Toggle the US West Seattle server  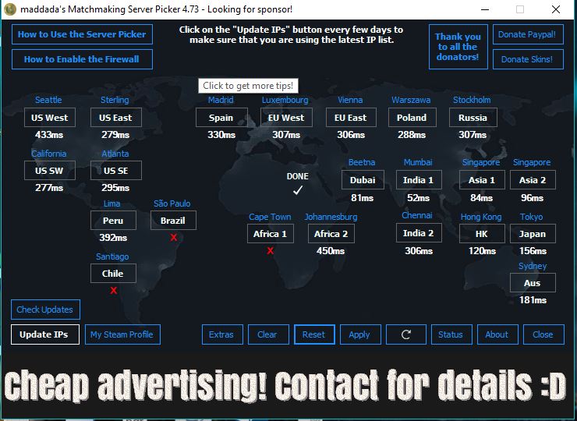pos(50,118)
